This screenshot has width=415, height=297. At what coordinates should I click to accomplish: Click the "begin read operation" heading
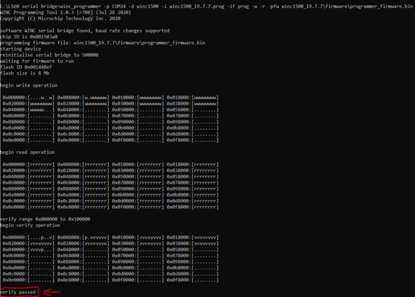pyautogui.click(x=27, y=152)
